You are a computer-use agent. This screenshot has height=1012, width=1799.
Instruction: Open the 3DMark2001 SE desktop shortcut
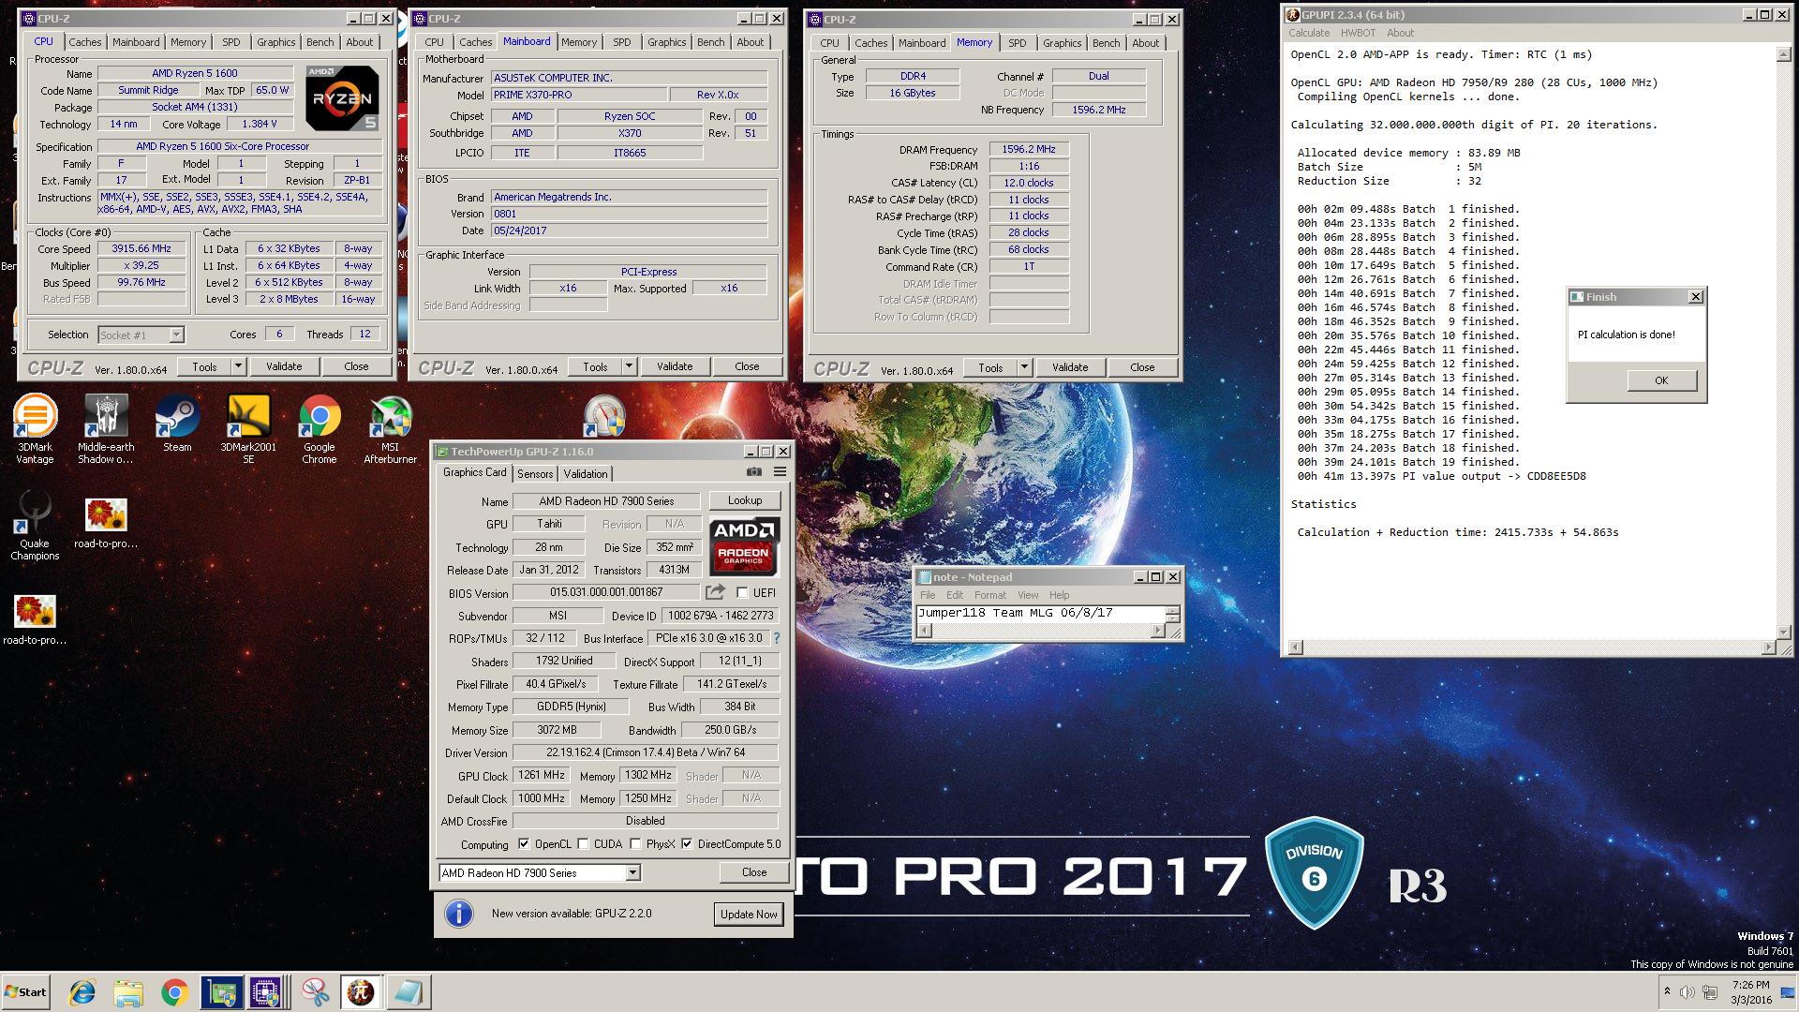tap(248, 429)
